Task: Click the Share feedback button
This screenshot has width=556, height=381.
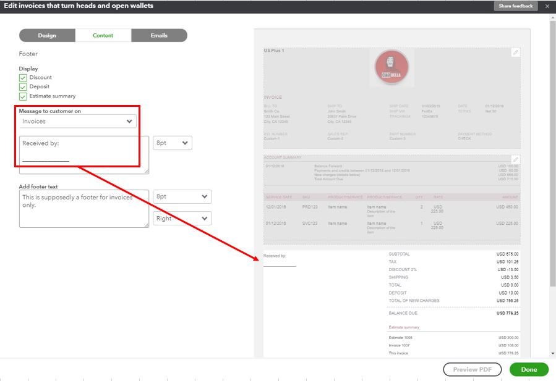Action: tap(516, 6)
